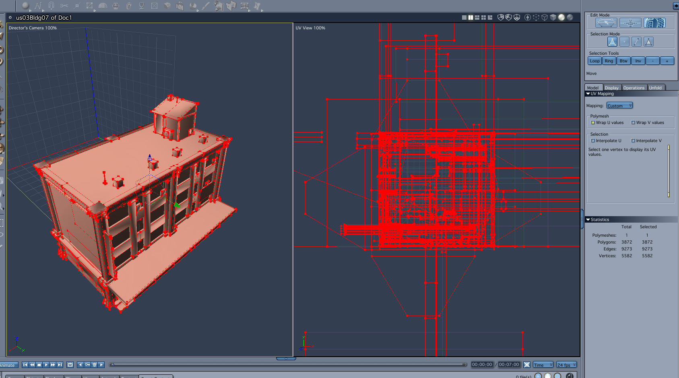Play the animation
This screenshot has width=679, height=378.
tap(46, 365)
